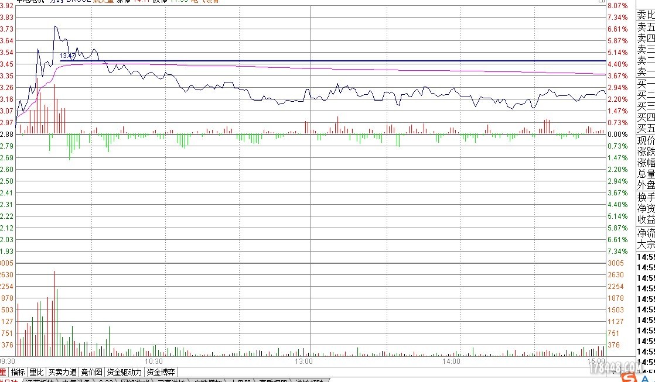Click the 涨幅 label in quote panel
The height and width of the screenshot is (382, 655).
coord(646,163)
